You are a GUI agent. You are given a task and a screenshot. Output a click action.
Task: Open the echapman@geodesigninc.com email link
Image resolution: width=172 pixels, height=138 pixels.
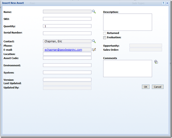click(63, 50)
